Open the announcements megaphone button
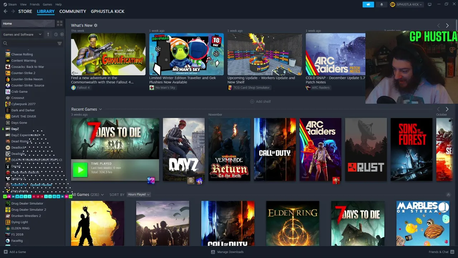The height and width of the screenshot is (258, 458). (x=368, y=4)
